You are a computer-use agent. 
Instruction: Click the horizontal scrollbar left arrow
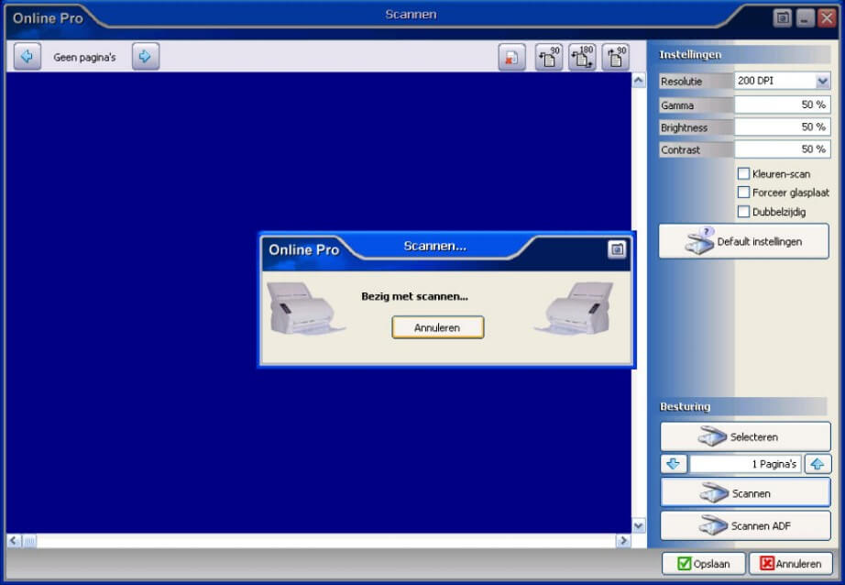coord(14,540)
